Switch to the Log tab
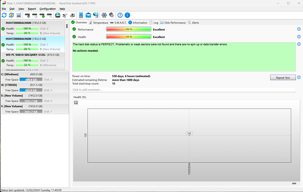The width and height of the screenshot is (303, 192). coord(154,23)
